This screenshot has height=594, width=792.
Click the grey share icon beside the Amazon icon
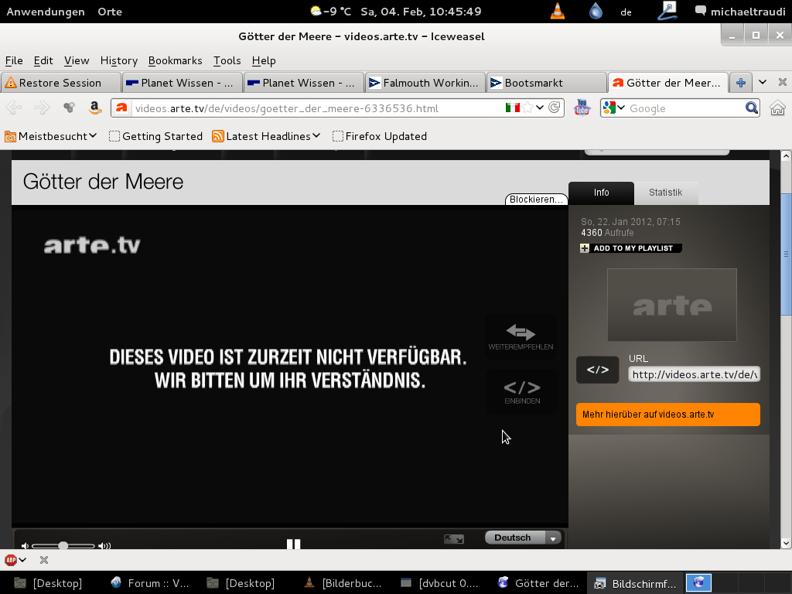(x=69, y=108)
